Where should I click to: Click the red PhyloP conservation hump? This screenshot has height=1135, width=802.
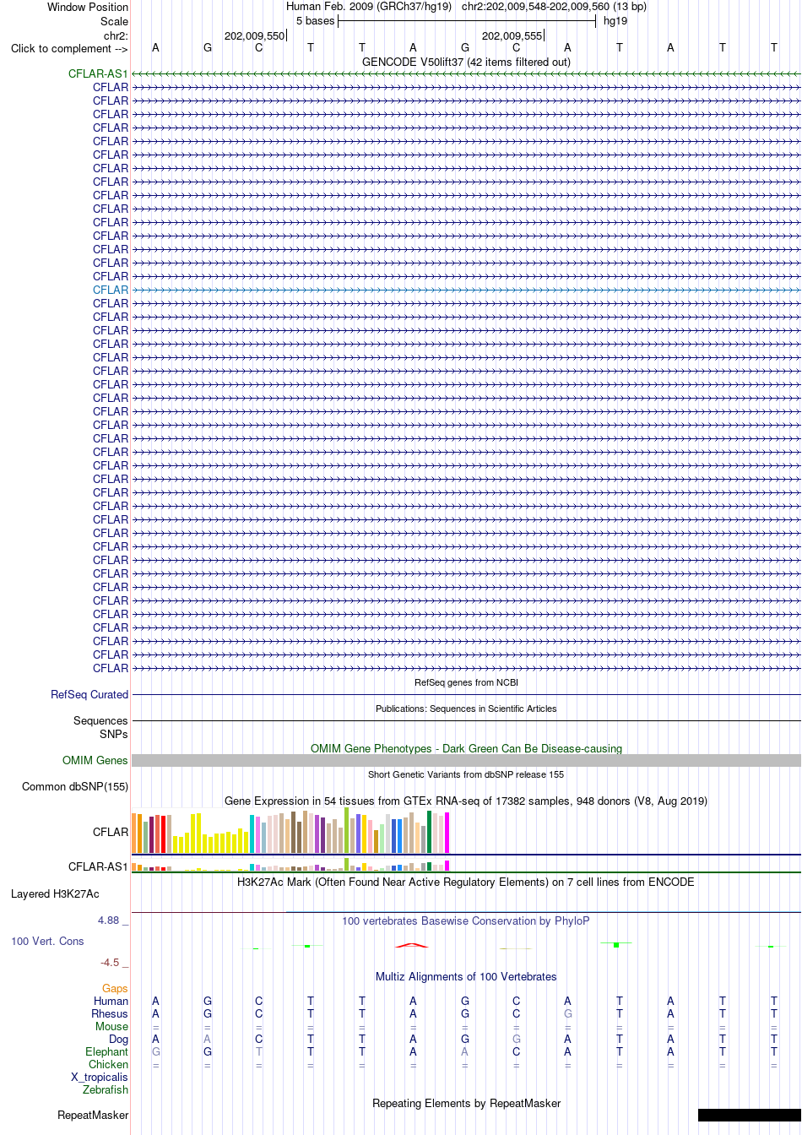pyautogui.click(x=413, y=945)
